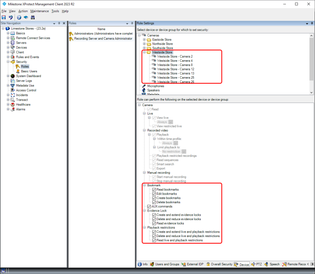The height and width of the screenshot is (274, 315).
Task: Click the Eastside Store folder icon
Action: (149, 40)
